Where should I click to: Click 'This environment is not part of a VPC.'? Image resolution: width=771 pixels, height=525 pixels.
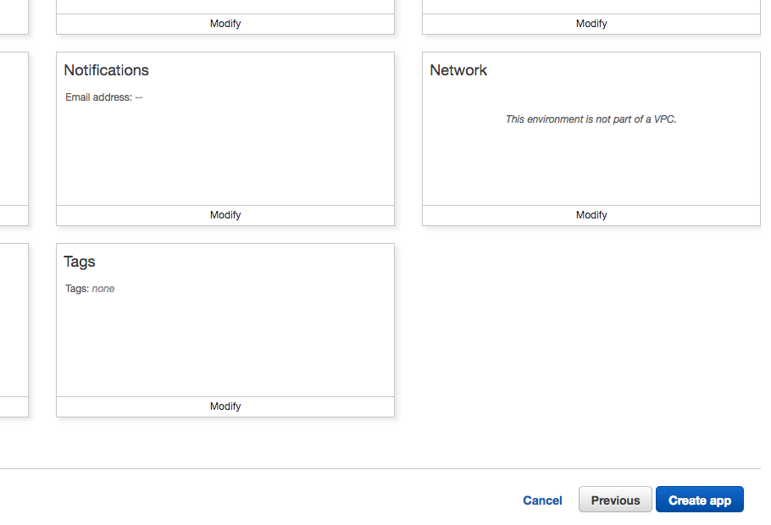(x=591, y=119)
